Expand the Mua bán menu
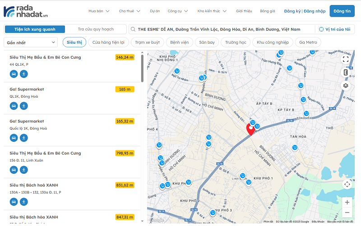Image resolution: width=361 pixels, height=226 pixels. [x=98, y=11]
